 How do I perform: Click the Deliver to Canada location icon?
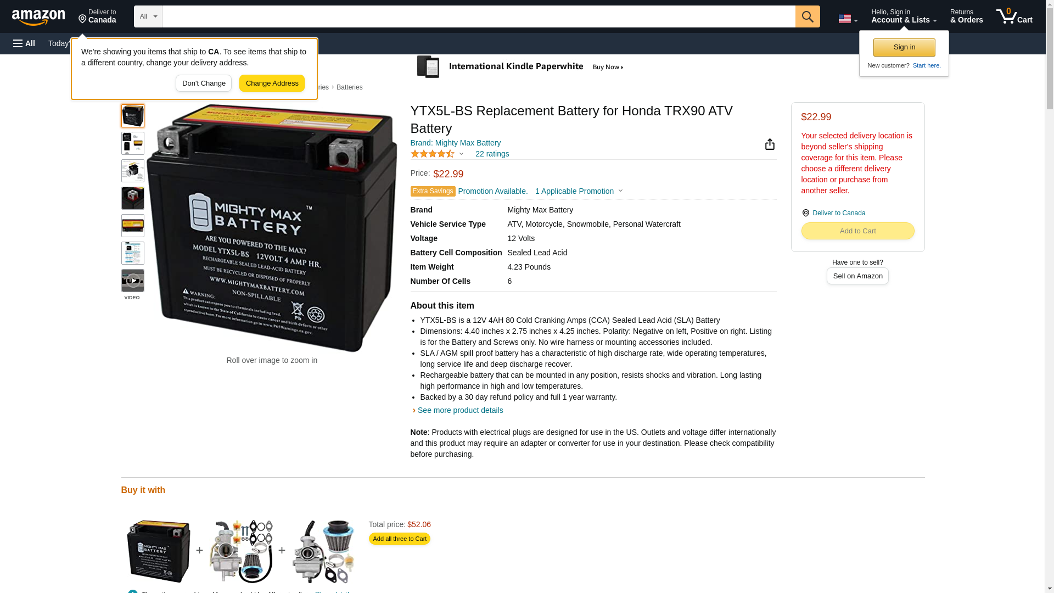click(x=805, y=213)
